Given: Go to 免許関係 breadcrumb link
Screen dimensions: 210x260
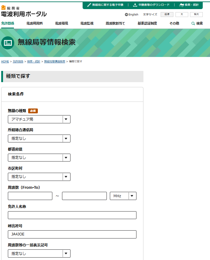Looking at the screenshot, I should [18, 62].
